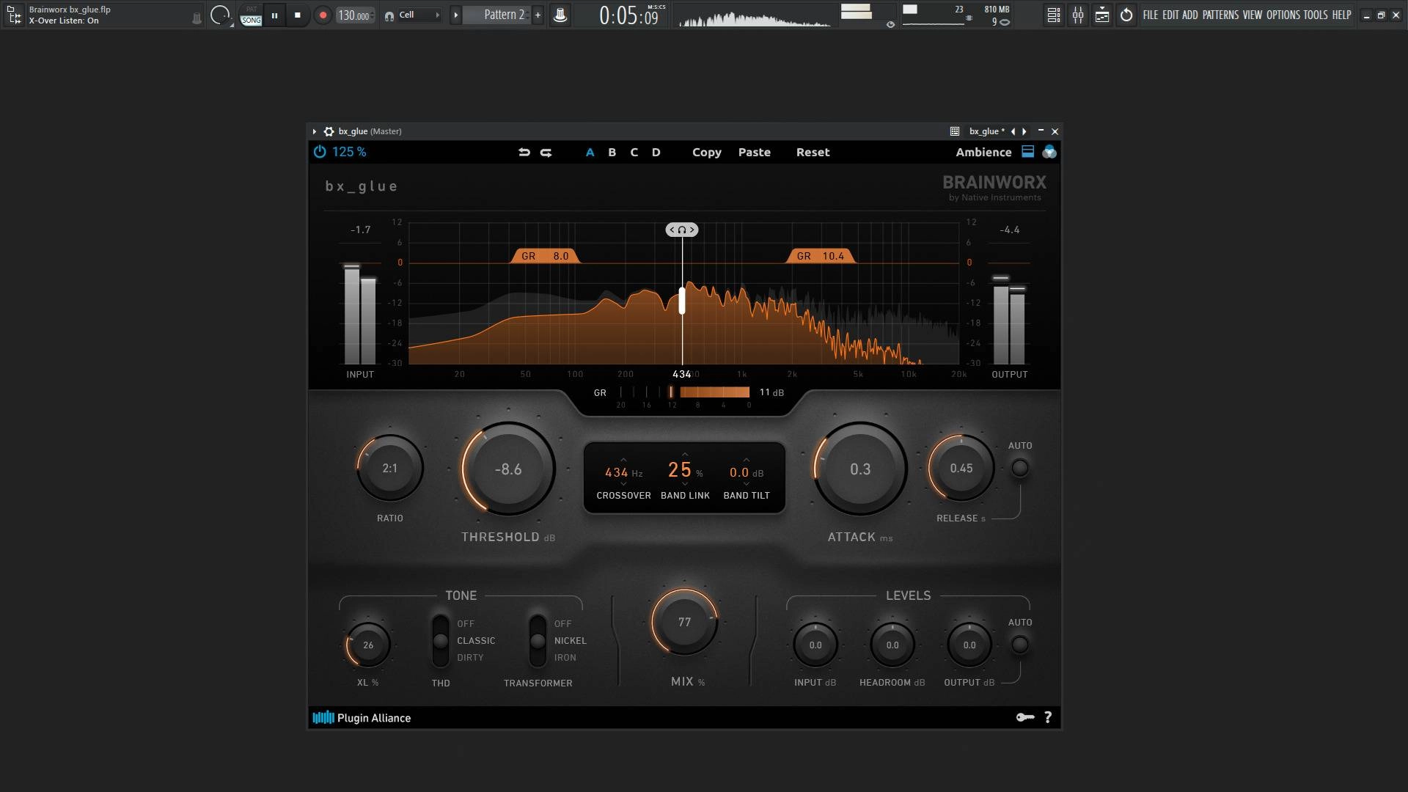Click the Paste button

click(x=755, y=153)
